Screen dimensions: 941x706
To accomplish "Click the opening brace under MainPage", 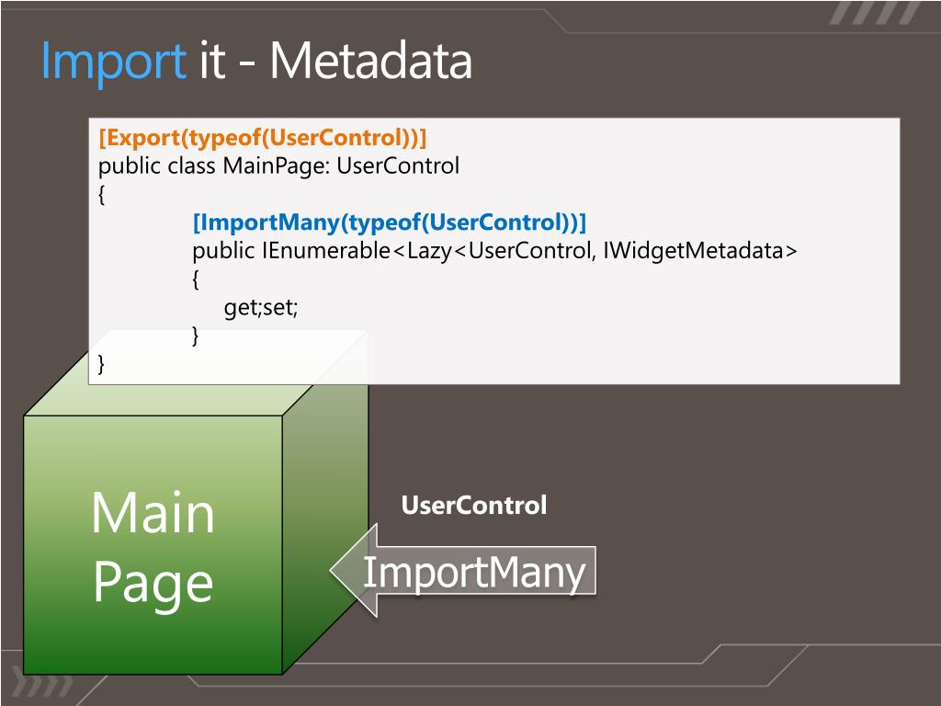I will 101,195.
